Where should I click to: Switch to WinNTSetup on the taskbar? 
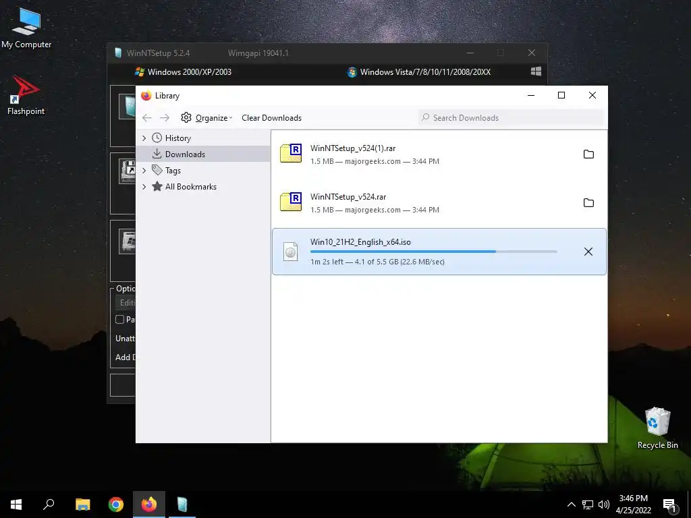click(x=182, y=505)
